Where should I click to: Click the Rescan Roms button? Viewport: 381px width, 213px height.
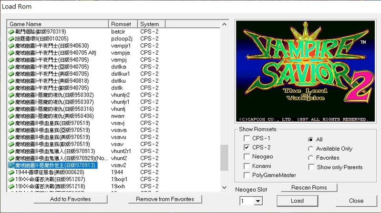(309, 187)
